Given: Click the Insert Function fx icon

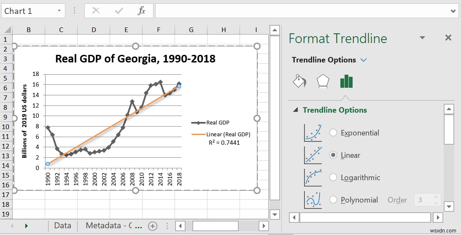Looking at the screenshot, I should pos(141,11).
